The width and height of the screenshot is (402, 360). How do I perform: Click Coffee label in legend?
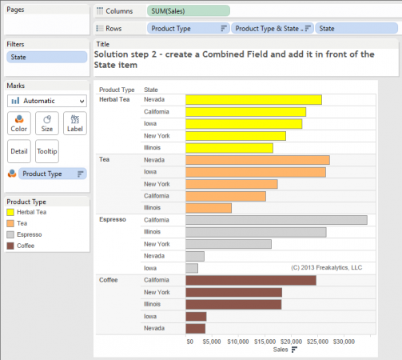[26, 246]
